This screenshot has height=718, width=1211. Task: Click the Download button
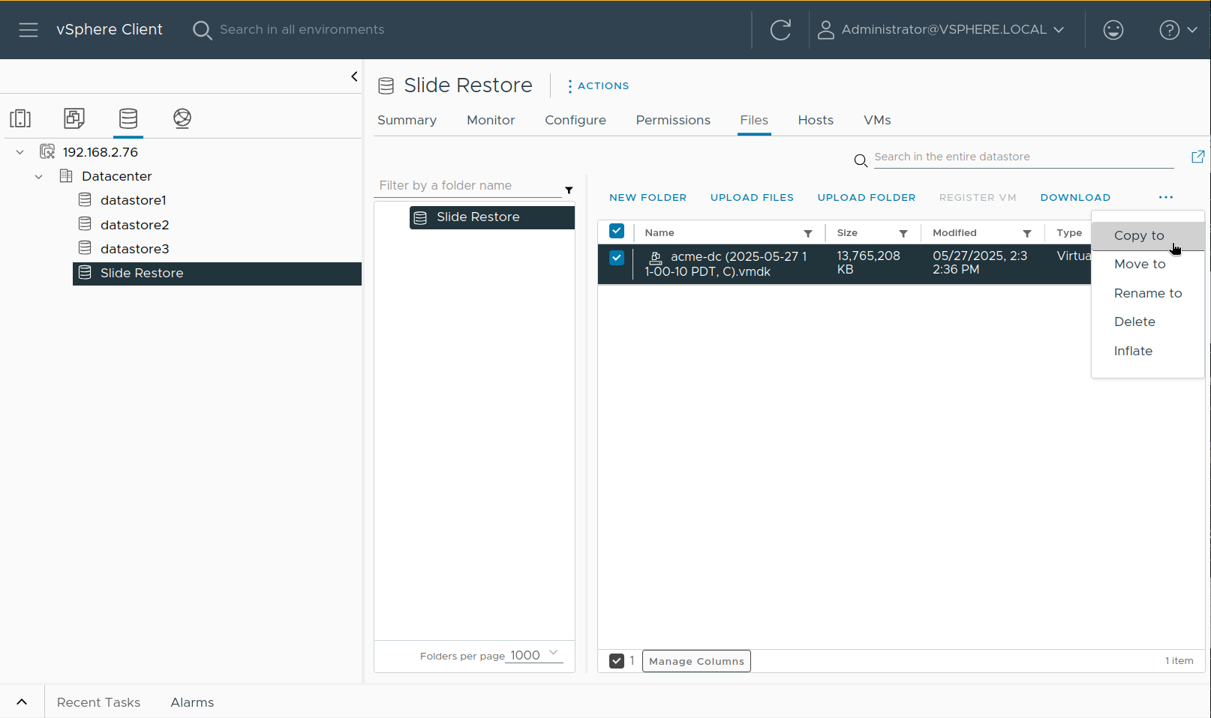(x=1075, y=197)
